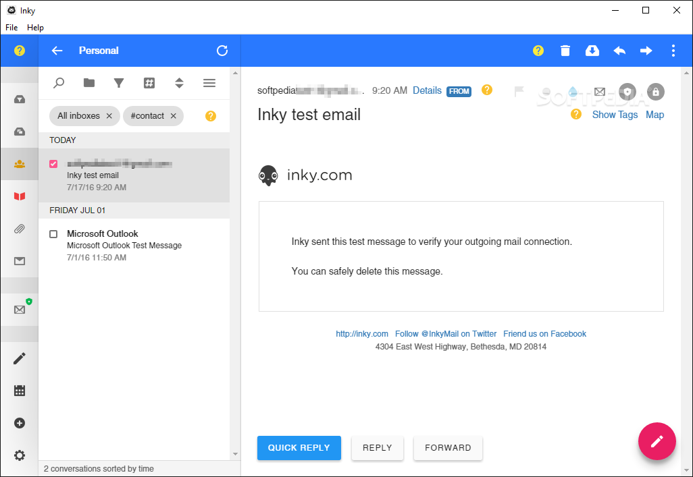Open the unified inbox sidebar icon

pos(20,99)
